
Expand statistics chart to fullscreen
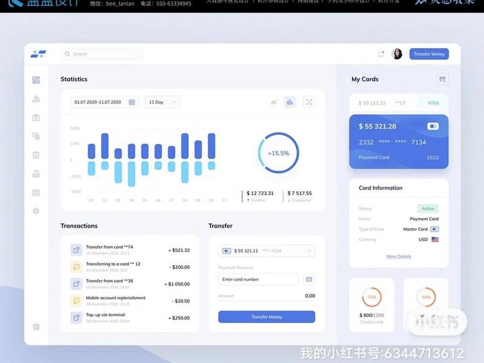(x=309, y=102)
